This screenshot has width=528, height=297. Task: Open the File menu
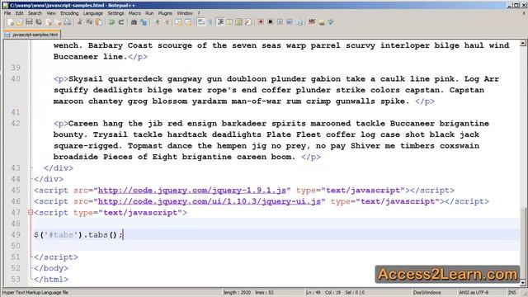(x=7, y=13)
